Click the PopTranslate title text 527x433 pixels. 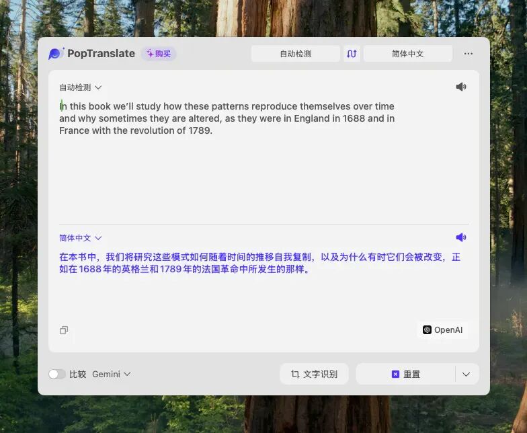tap(101, 54)
